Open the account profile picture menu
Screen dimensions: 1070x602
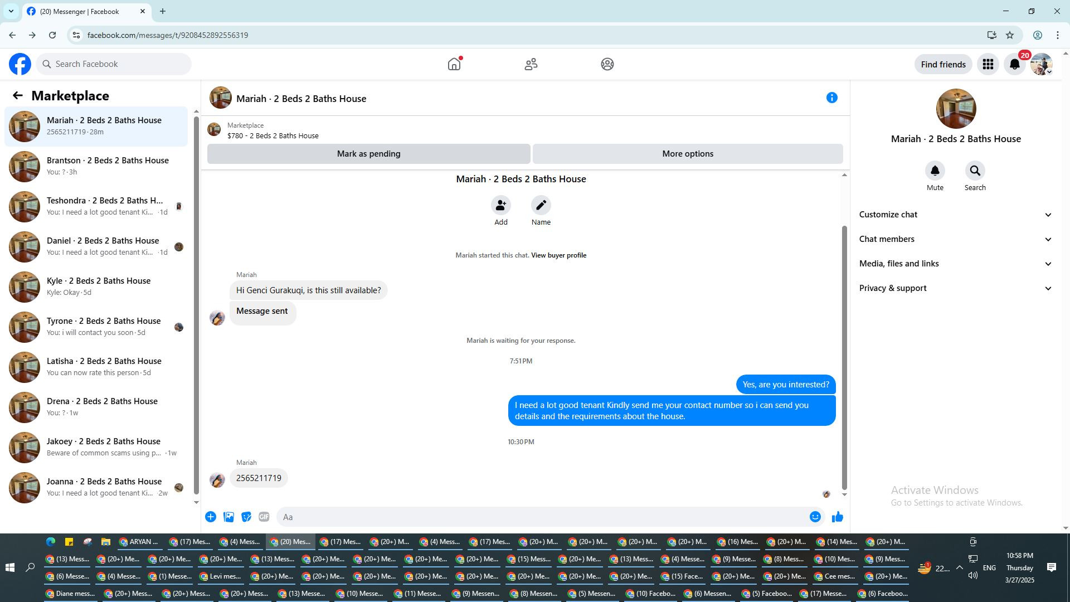(x=1041, y=64)
